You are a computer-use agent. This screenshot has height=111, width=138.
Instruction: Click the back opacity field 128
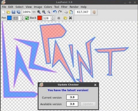[x=47, y=18]
